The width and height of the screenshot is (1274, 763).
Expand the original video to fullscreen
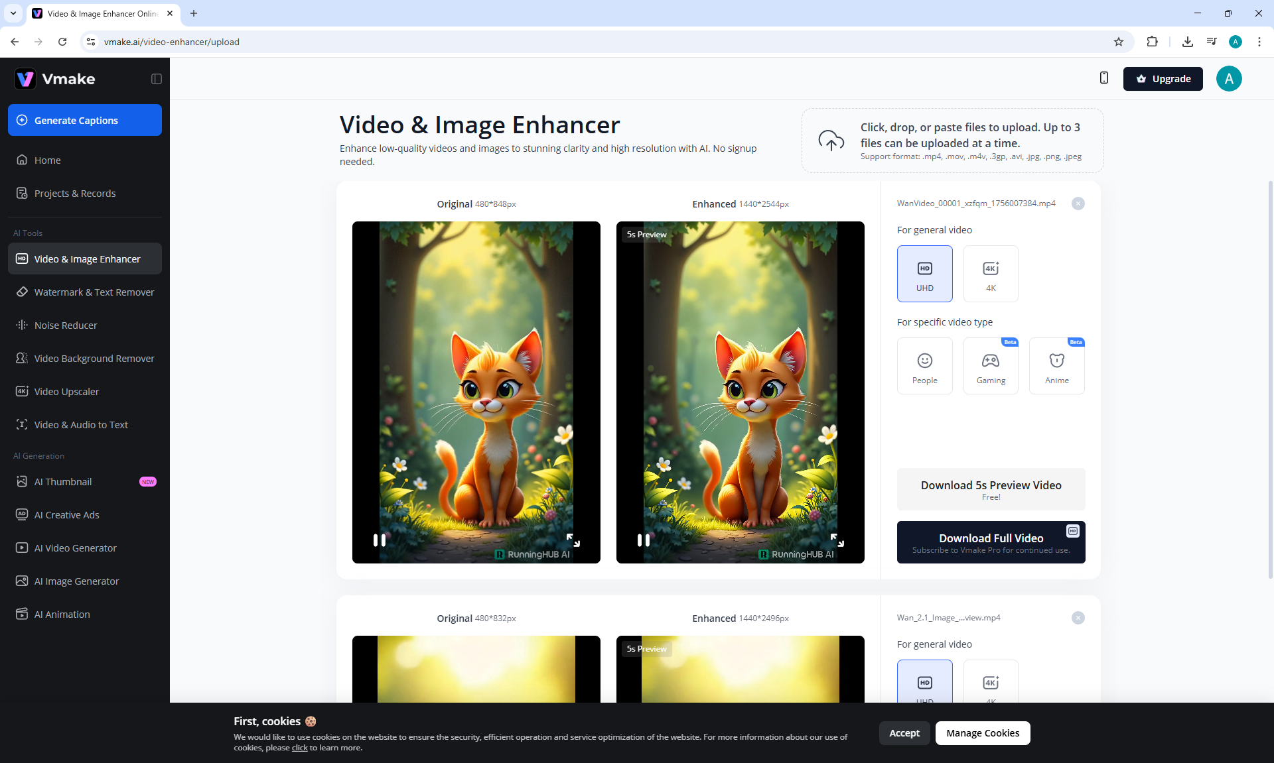(x=573, y=540)
